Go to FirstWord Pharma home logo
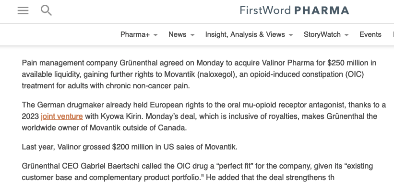 294,10
